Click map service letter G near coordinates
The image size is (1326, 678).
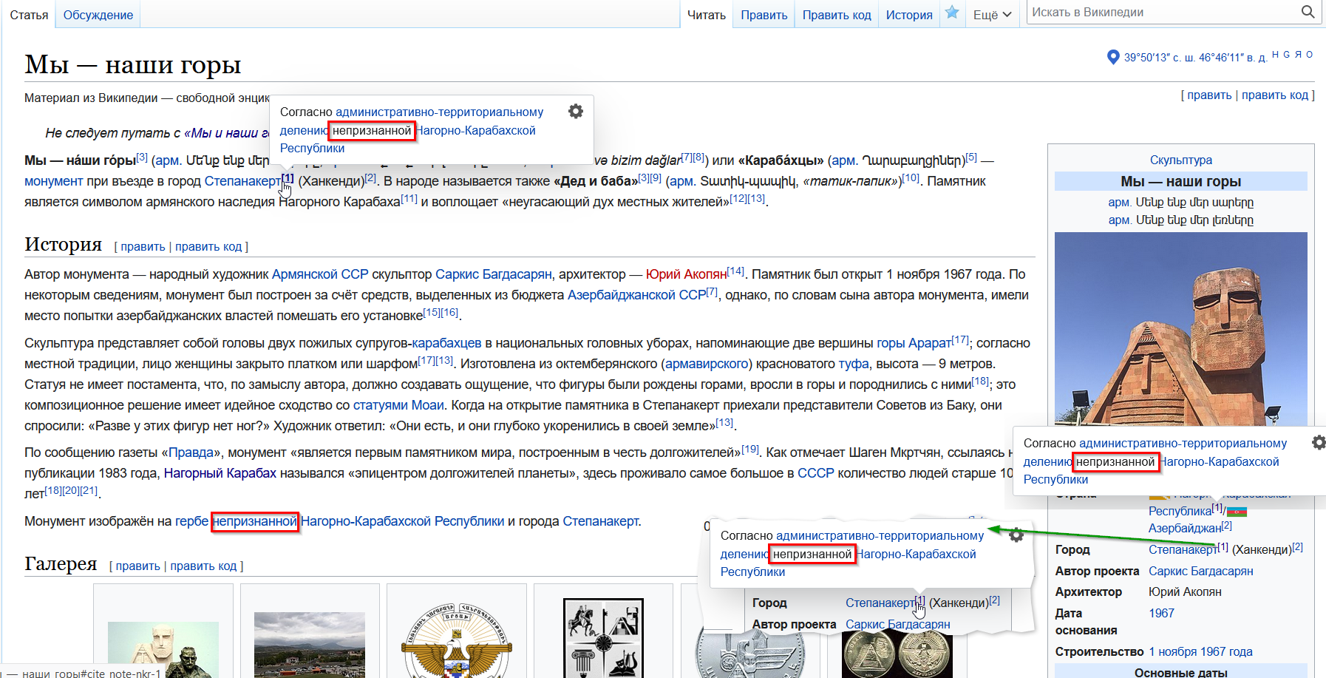tap(1287, 54)
